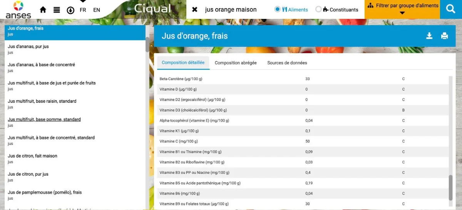Click Vitamine B2 ou Riboflavine row
The width and height of the screenshot is (462, 210).
click(x=303, y=162)
